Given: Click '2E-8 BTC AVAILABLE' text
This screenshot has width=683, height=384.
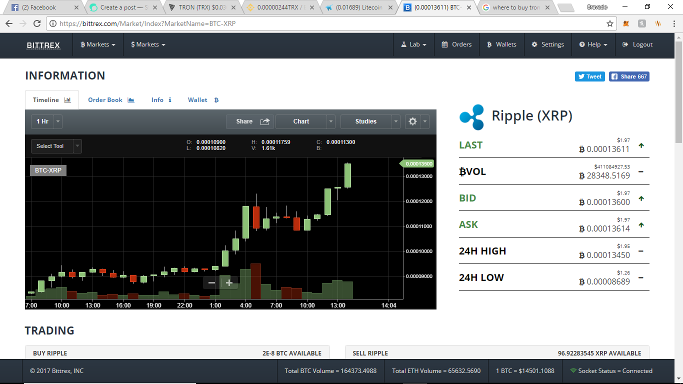Looking at the screenshot, I should (x=292, y=353).
